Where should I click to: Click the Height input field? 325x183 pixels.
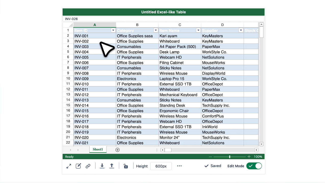[x=161, y=166]
